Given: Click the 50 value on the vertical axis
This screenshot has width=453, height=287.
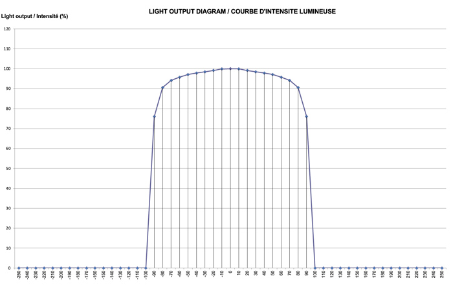Looking at the screenshot, I should click(x=8, y=169).
